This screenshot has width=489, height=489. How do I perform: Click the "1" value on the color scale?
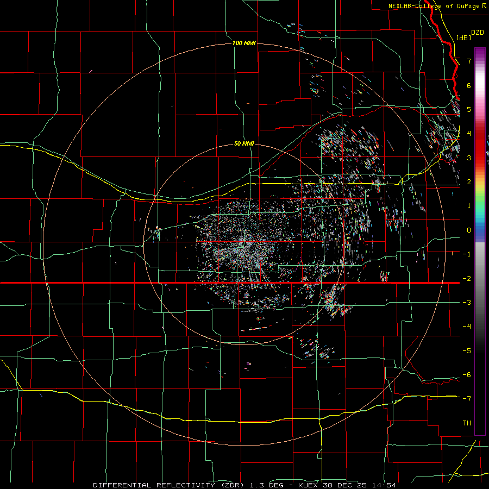click(x=469, y=206)
